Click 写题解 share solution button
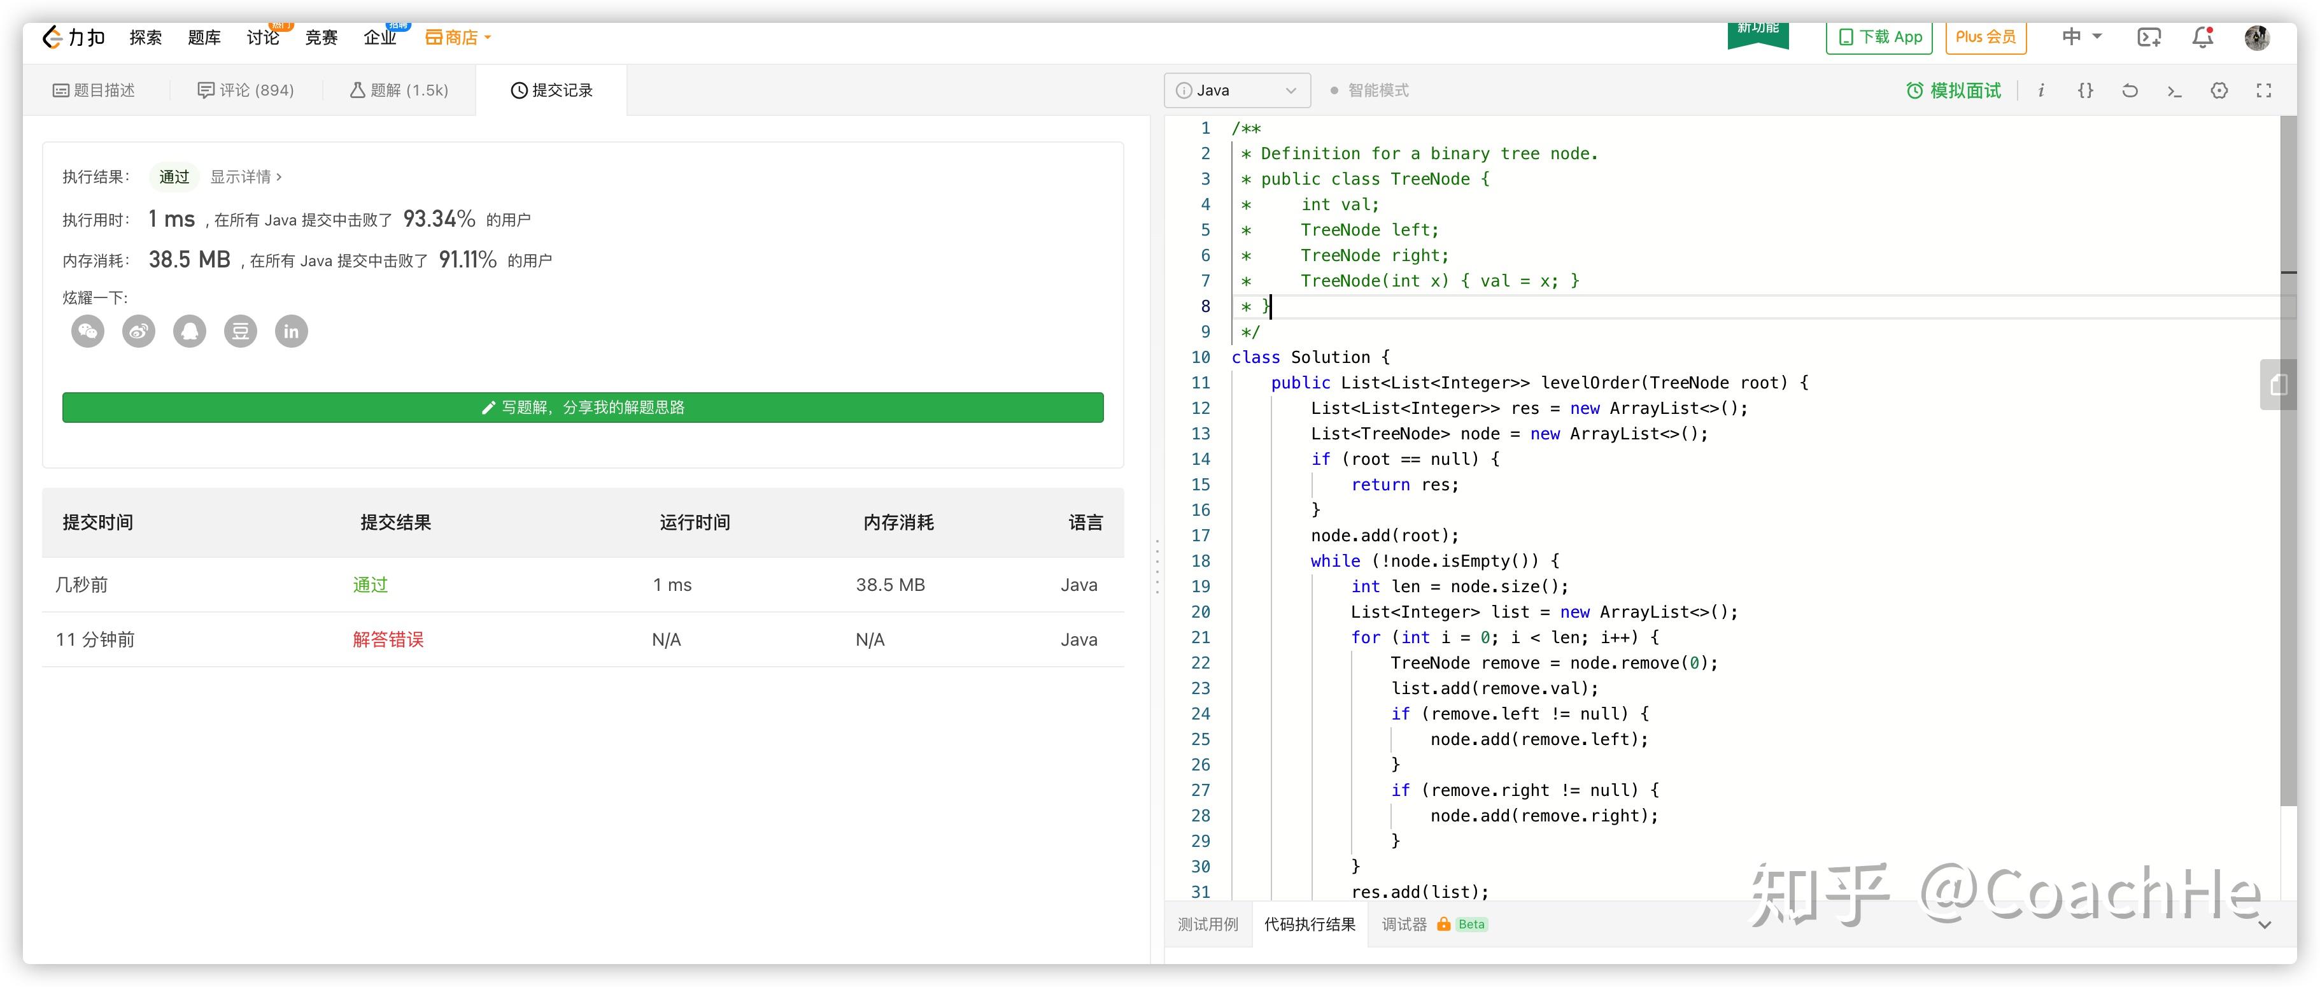 click(x=583, y=407)
